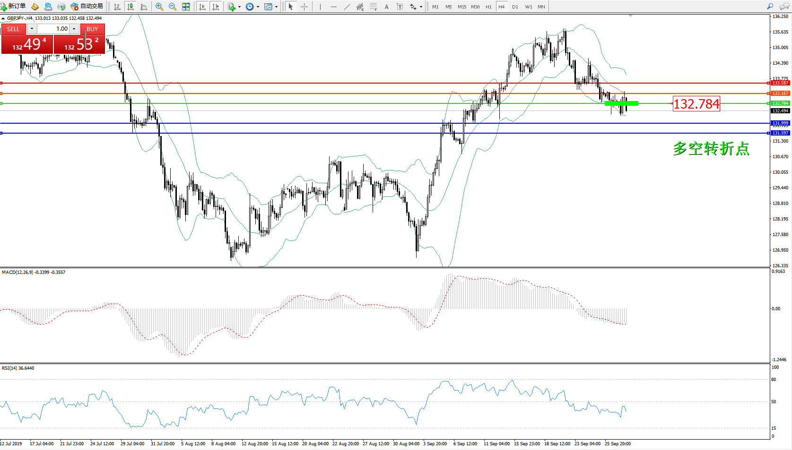Select the Crosshair tool
Viewport: 792px width, 450px height.
(304, 7)
